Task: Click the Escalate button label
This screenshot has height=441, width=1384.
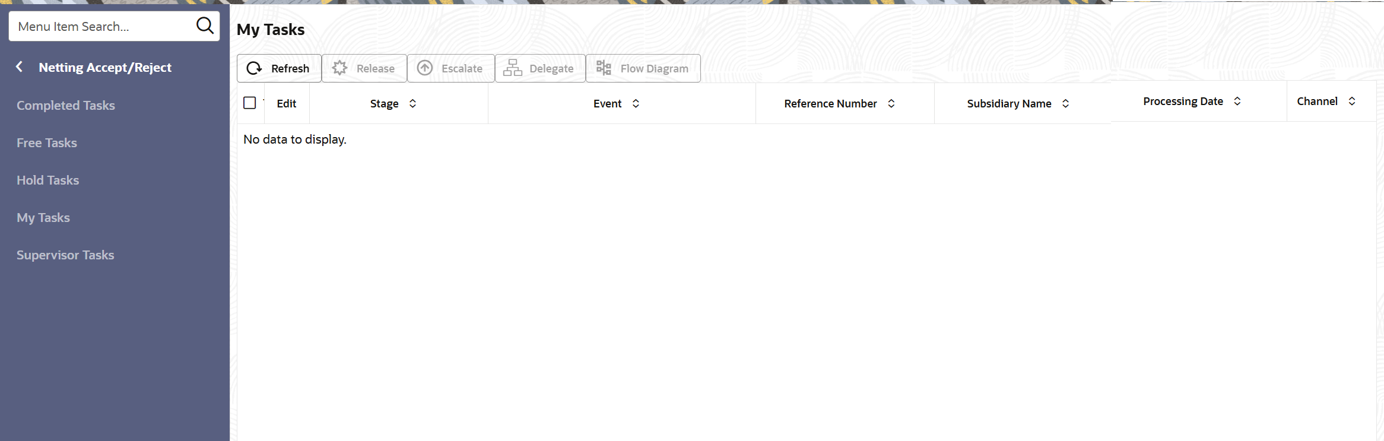Action: point(462,68)
